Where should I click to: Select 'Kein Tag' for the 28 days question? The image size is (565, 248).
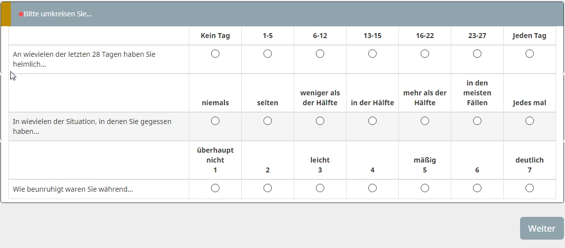(x=215, y=54)
